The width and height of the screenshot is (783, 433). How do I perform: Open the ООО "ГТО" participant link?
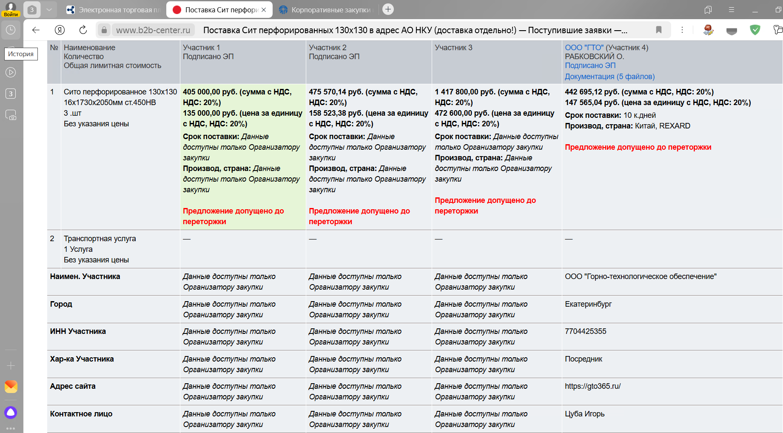tap(584, 48)
